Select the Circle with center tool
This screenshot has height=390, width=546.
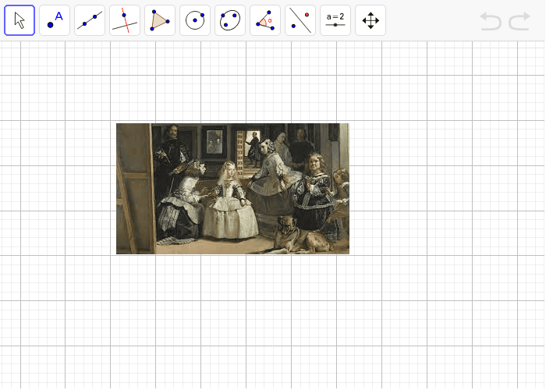[195, 20]
